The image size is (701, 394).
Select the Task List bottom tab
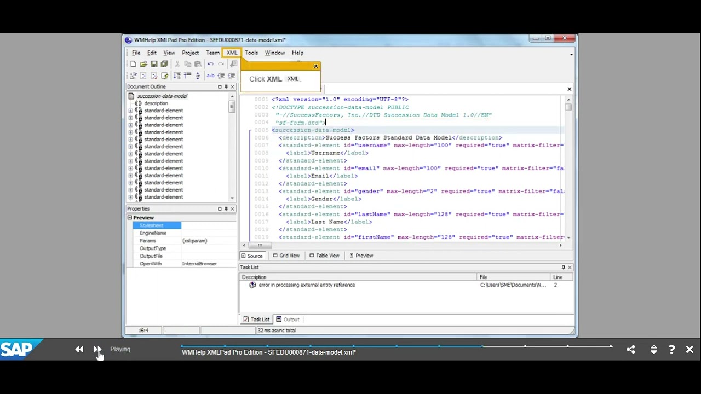(x=256, y=320)
